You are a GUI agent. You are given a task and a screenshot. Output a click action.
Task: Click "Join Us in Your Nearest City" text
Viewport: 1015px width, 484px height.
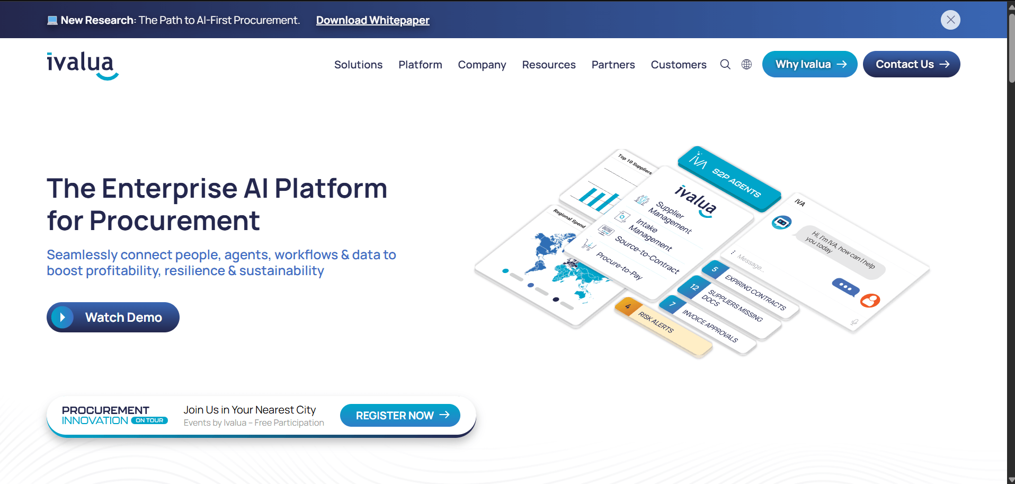(x=250, y=410)
